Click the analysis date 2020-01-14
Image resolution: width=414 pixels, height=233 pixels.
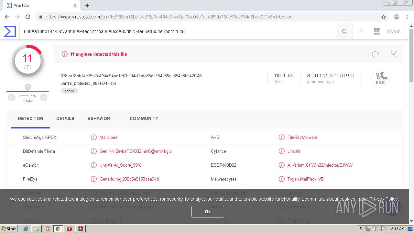point(330,75)
